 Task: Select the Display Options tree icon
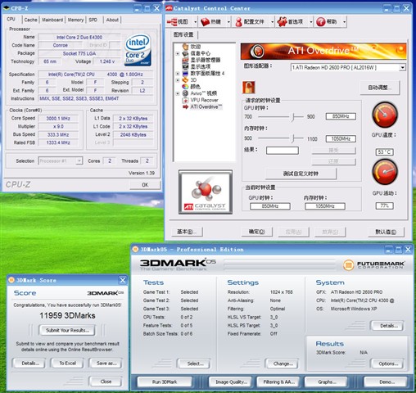tap(186, 66)
